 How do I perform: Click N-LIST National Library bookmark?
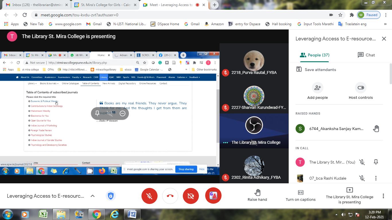pos(126,24)
